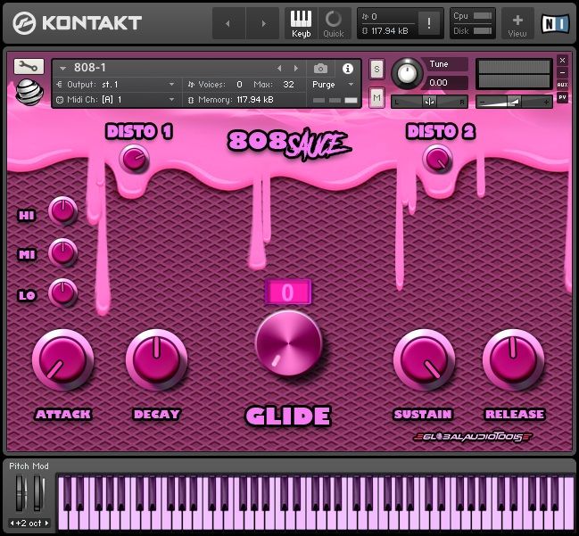Toggle the Keyb on-screen keyboard button
The height and width of the screenshot is (536, 579).
(302, 21)
